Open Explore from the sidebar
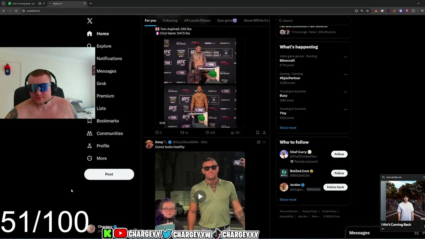The width and height of the screenshot is (425, 239). point(99,46)
